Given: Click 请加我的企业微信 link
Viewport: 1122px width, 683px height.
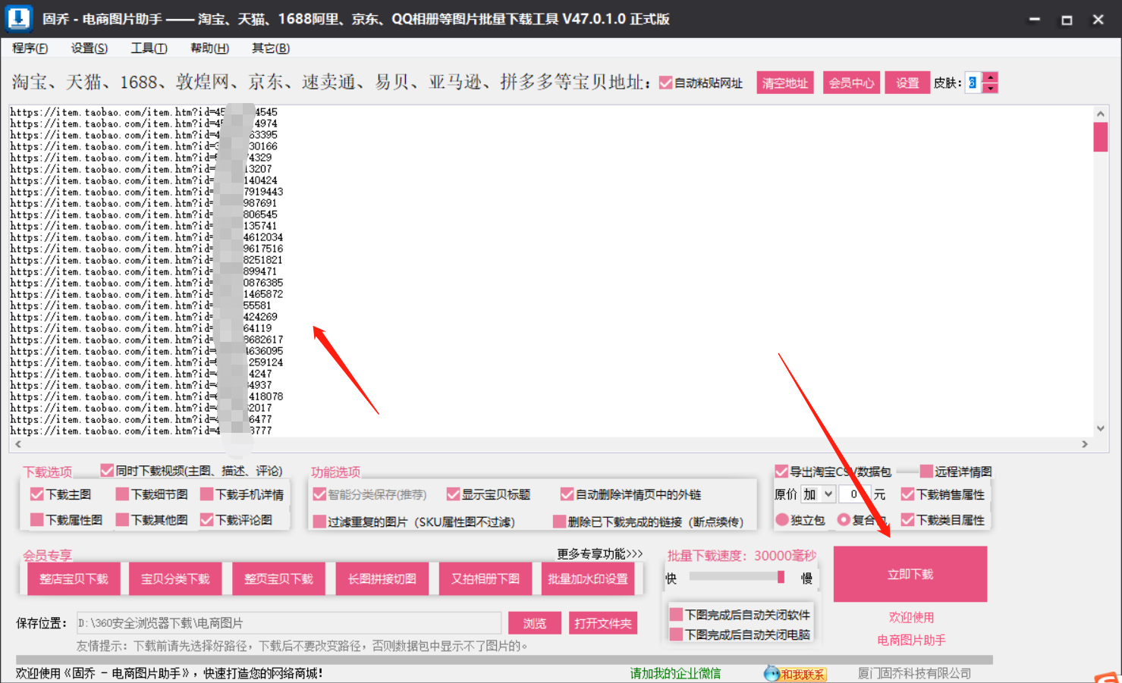Looking at the screenshot, I should point(675,673).
